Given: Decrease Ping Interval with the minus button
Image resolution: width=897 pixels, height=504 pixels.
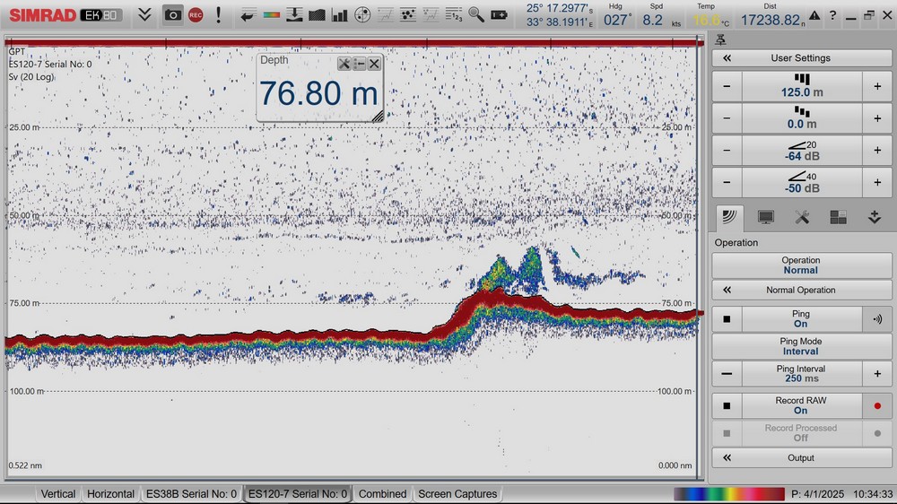Looking at the screenshot, I should 727,374.
